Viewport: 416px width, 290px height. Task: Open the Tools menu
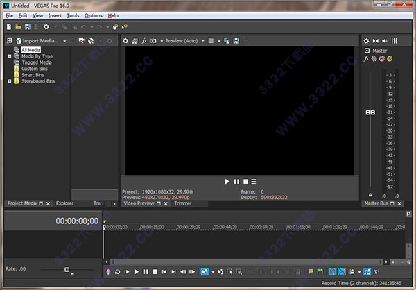point(73,16)
